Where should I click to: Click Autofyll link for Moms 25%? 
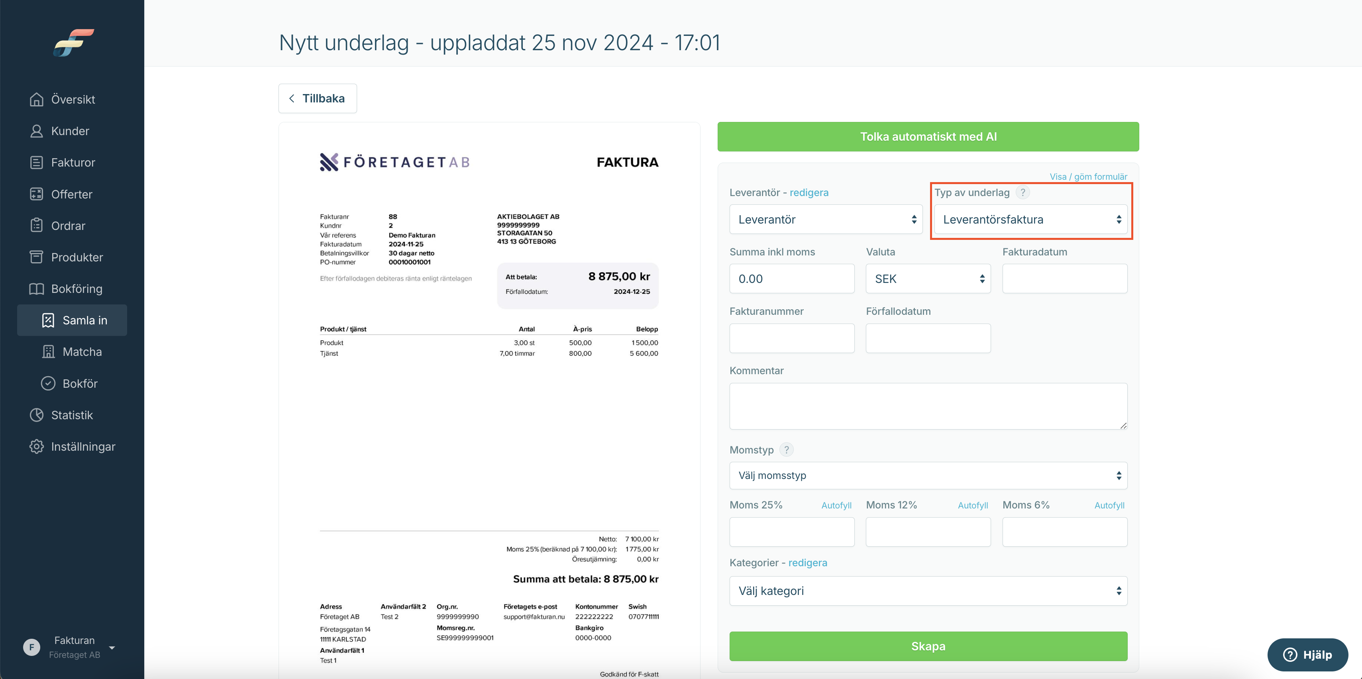[836, 505]
